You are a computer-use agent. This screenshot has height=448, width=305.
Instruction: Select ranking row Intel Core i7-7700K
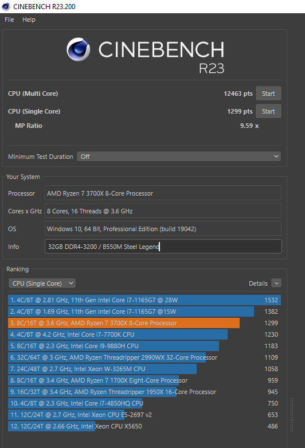[x=144, y=334]
